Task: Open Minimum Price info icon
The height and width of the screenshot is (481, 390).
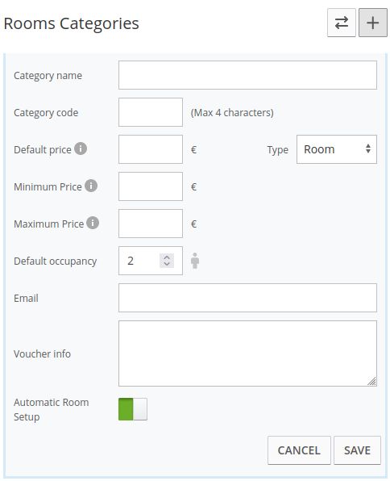Action: point(91,186)
